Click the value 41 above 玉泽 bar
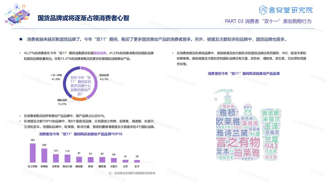The image size is (326, 183). pos(125,156)
